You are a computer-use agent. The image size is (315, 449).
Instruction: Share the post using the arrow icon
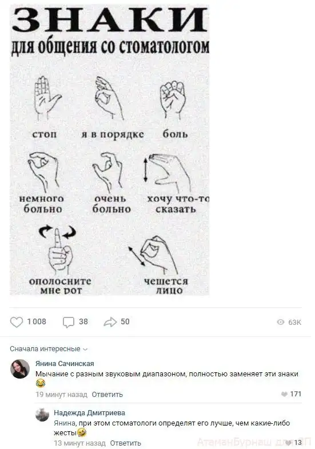pos(110,322)
